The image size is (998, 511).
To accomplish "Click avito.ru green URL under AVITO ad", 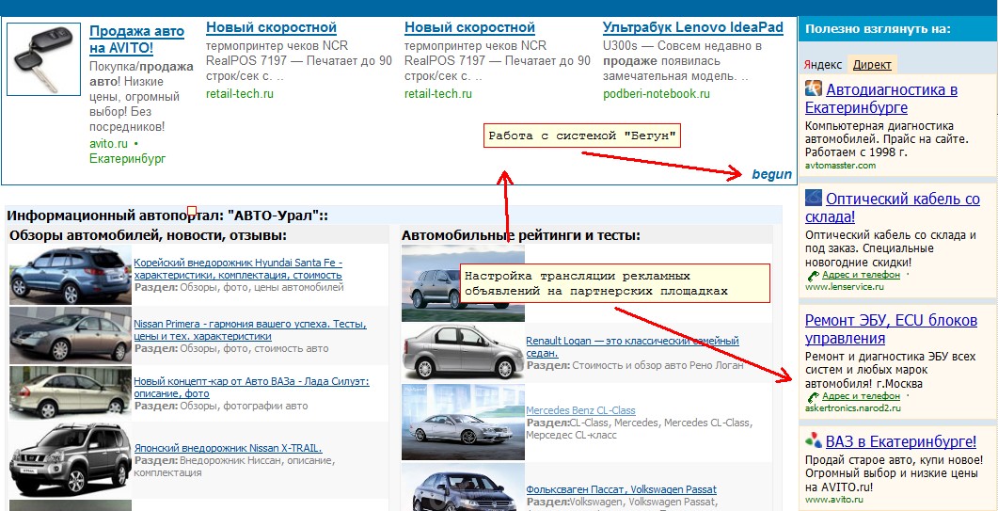I will [x=109, y=143].
